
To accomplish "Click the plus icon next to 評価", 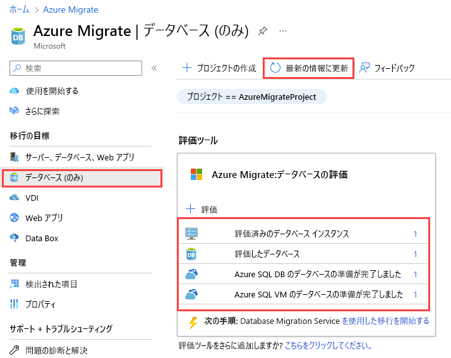I will (190, 209).
